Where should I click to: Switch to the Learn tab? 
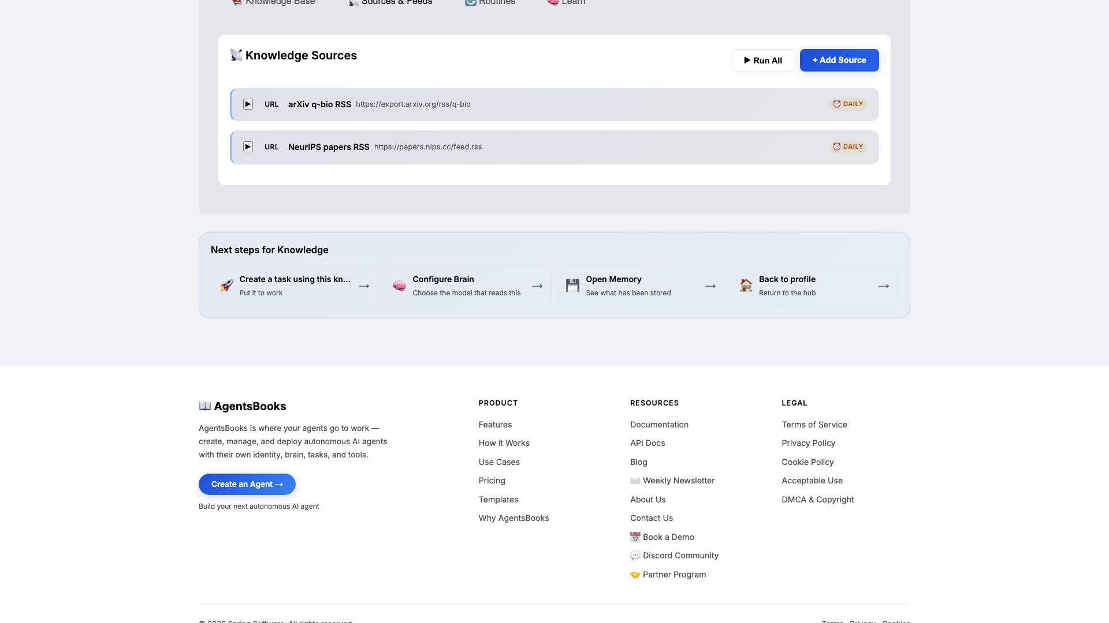(x=566, y=2)
